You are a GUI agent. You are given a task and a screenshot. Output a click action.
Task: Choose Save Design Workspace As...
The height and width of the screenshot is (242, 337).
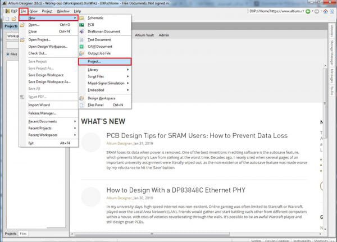[x=49, y=82]
